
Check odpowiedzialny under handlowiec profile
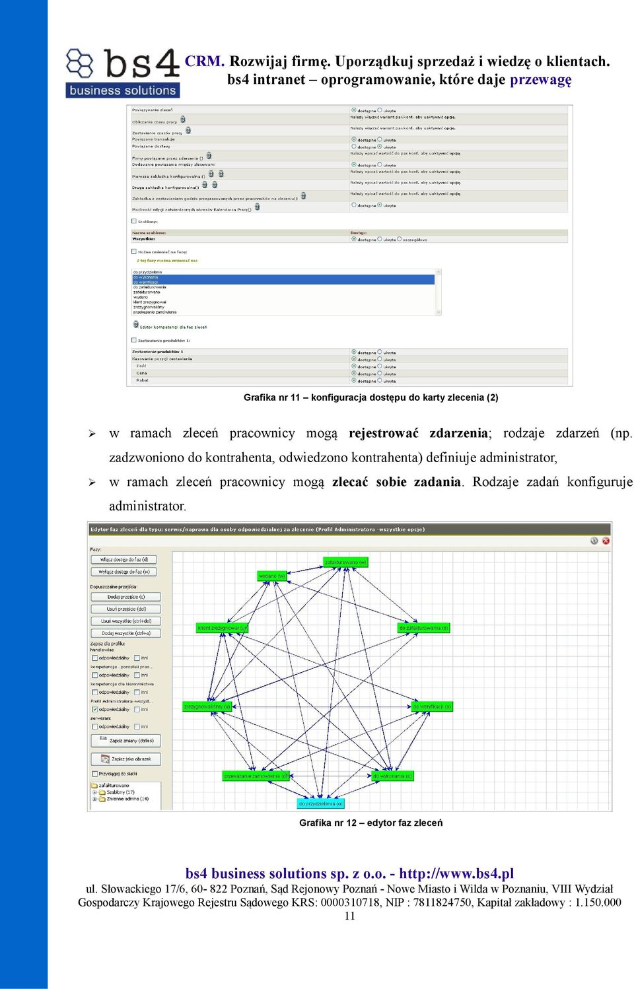(95, 658)
